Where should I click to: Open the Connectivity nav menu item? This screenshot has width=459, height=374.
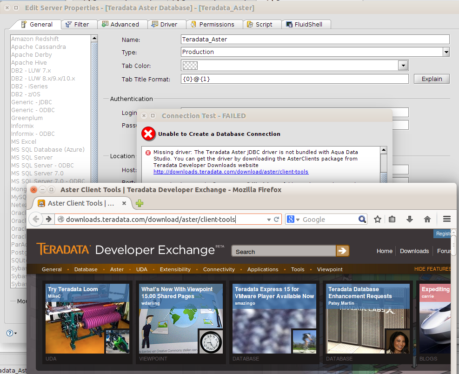[219, 269]
